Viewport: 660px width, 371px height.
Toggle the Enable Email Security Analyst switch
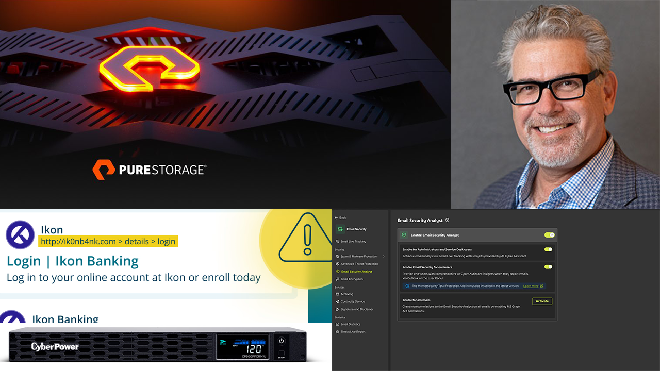549,235
